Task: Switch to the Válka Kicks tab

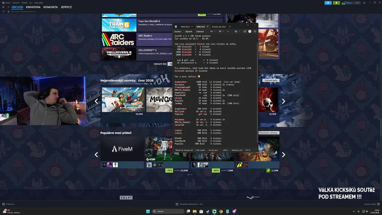Action: point(185,27)
